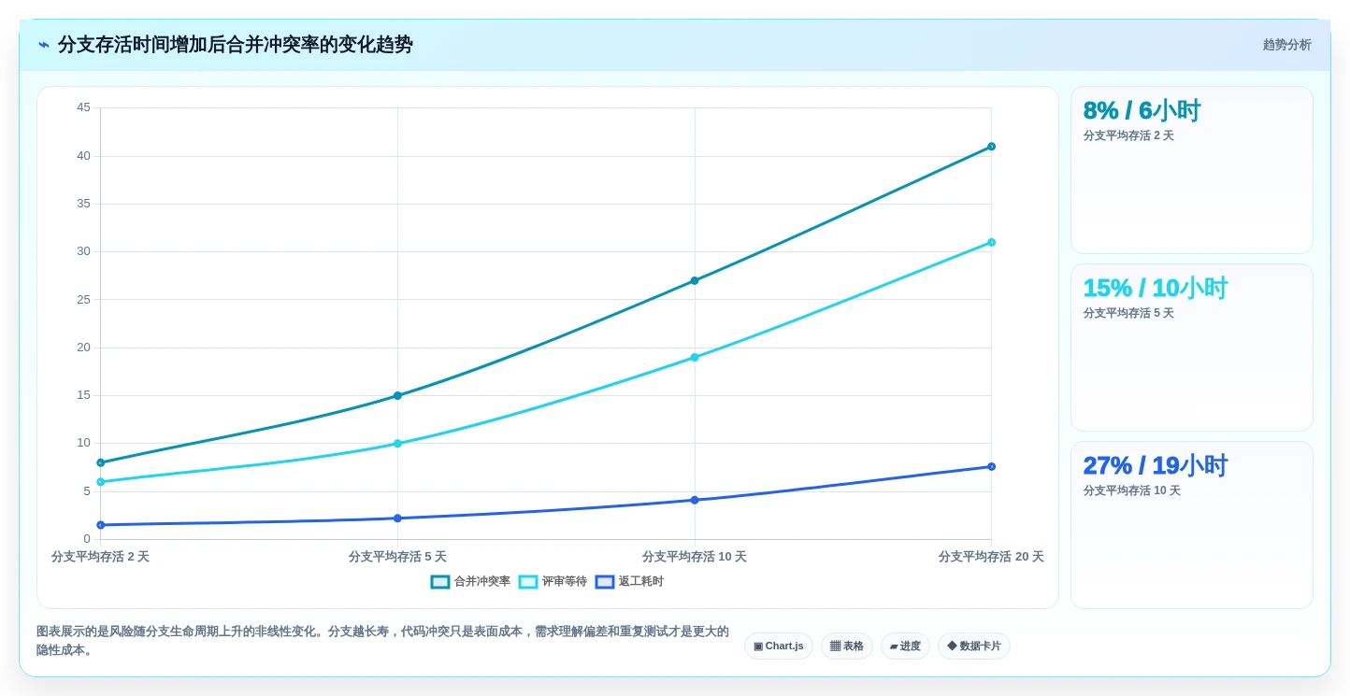Click 评审等待 point at 10 天 (19)
The height and width of the screenshot is (696, 1350).
click(x=695, y=357)
